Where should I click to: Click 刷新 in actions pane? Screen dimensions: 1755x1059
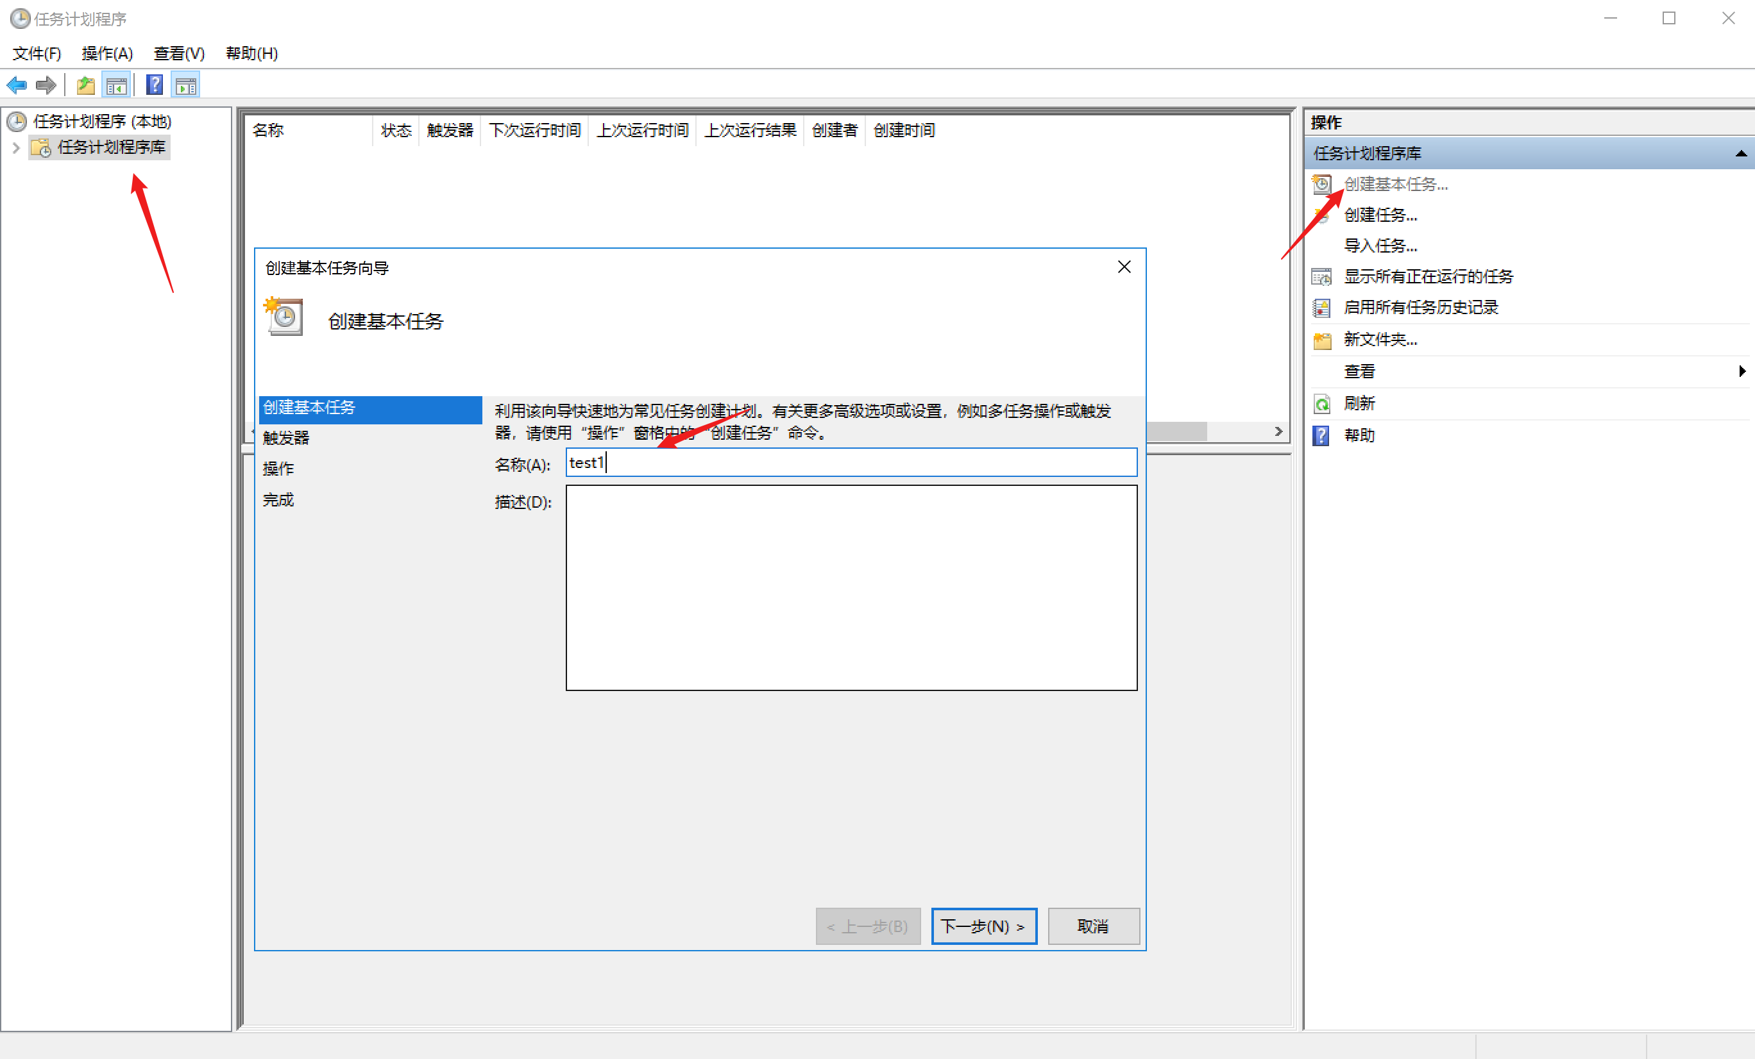(x=1359, y=403)
